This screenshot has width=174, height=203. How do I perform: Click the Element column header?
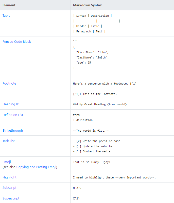coord(9,5)
